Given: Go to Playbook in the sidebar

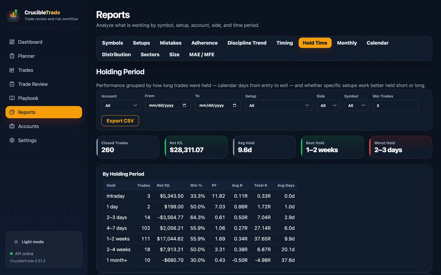Looking at the screenshot, I should click(x=44, y=98).
